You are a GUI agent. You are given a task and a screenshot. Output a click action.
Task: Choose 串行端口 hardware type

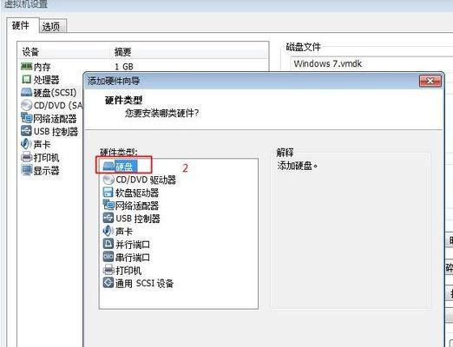pos(127,257)
